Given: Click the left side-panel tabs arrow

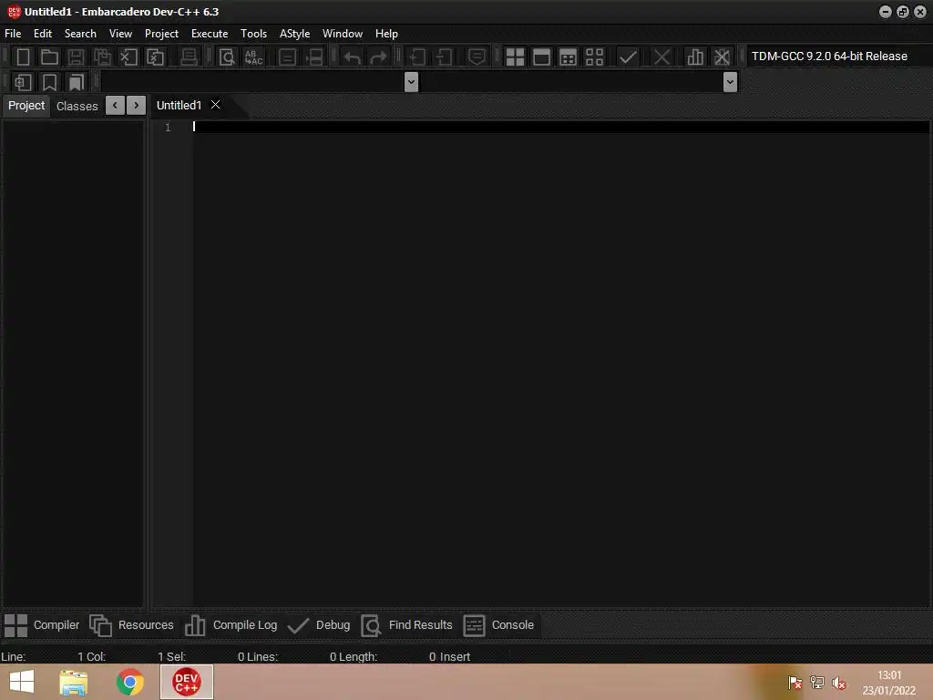Looking at the screenshot, I should [x=115, y=106].
